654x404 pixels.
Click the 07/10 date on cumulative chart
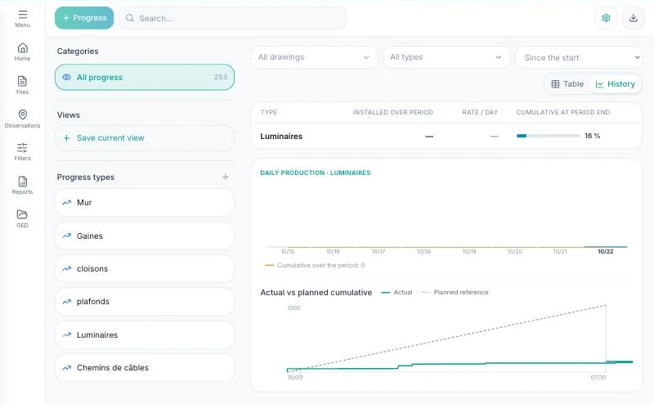(598, 377)
